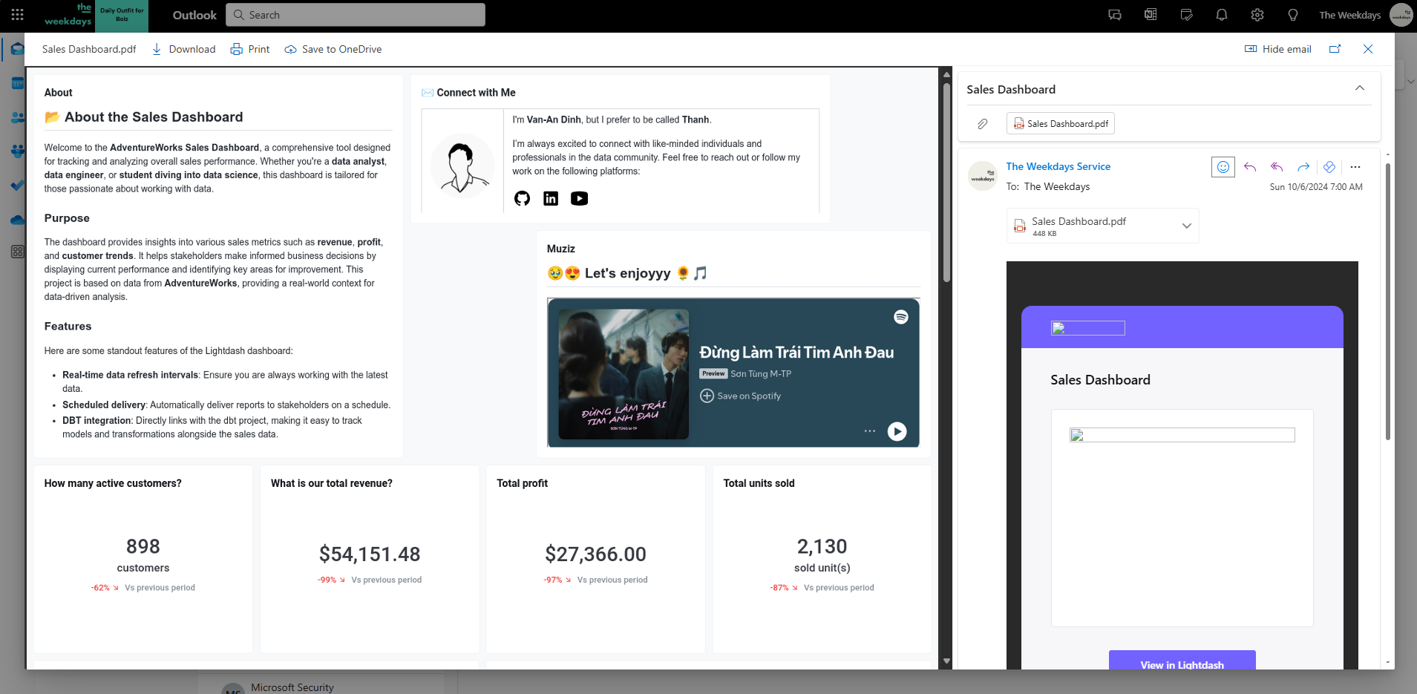This screenshot has width=1417, height=694.
Task: Save the attachment to OneDrive
Action: tap(333, 49)
